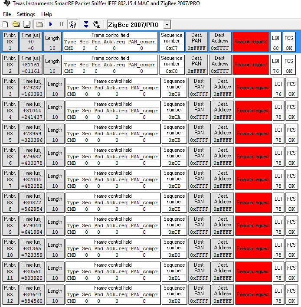Click sequence number 0xC8
The height and width of the screenshot is (307, 301).
(x=172, y=71)
